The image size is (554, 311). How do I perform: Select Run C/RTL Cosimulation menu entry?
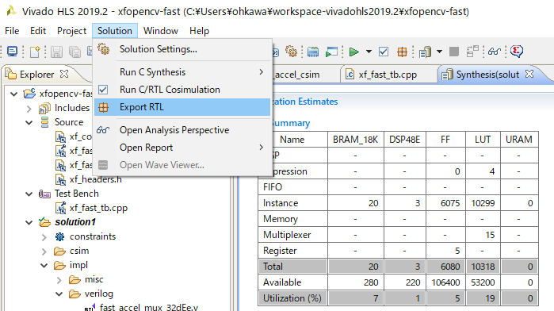pos(182,90)
